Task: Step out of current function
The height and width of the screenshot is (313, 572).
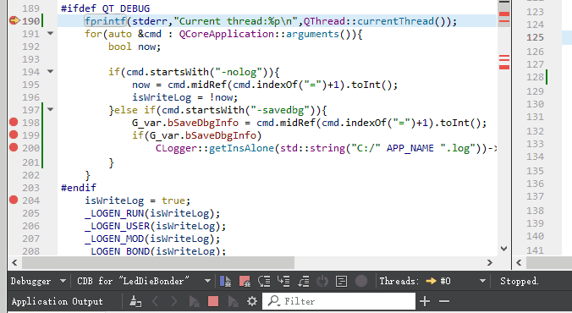Action: pos(303,281)
